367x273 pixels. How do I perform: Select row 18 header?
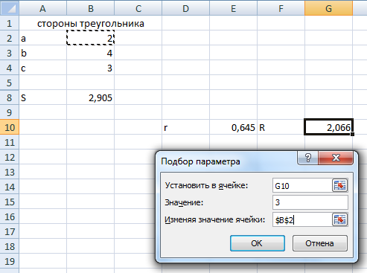(10, 246)
